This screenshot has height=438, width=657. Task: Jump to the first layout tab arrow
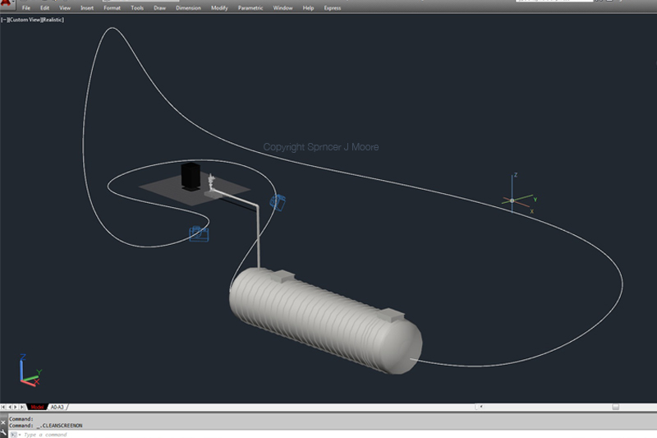pos(3,407)
